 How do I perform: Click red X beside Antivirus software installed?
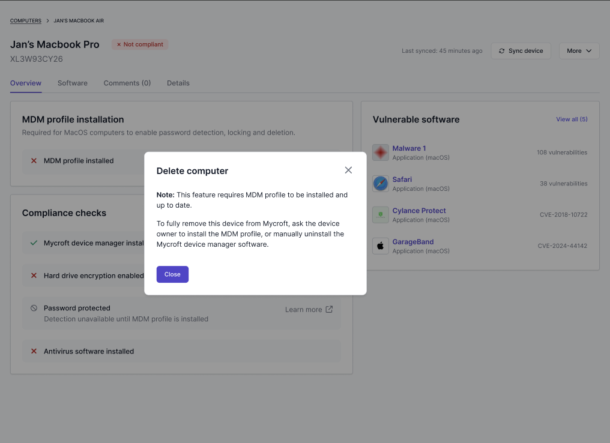pyautogui.click(x=34, y=351)
